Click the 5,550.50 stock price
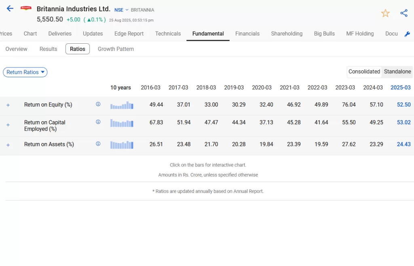The width and height of the screenshot is (414, 266). (50, 19)
